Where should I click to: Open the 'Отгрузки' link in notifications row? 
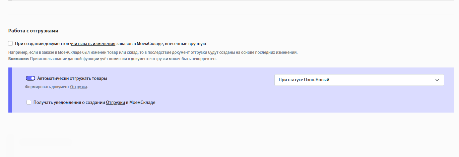point(116,103)
